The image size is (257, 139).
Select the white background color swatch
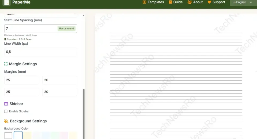pos(8,135)
